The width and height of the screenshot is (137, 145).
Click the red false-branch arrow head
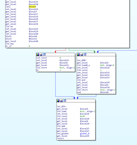point(55,52)
